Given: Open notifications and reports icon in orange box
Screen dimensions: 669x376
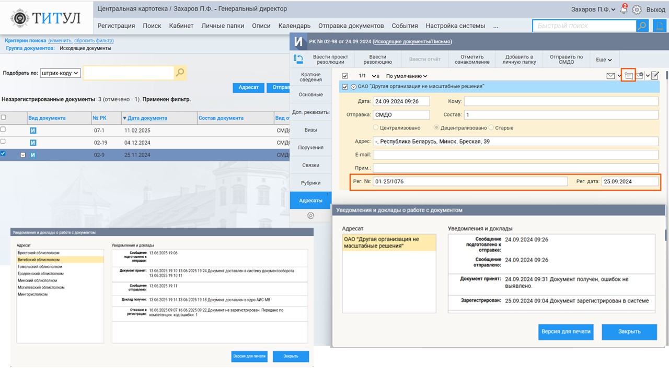Looking at the screenshot, I should [x=628, y=76].
